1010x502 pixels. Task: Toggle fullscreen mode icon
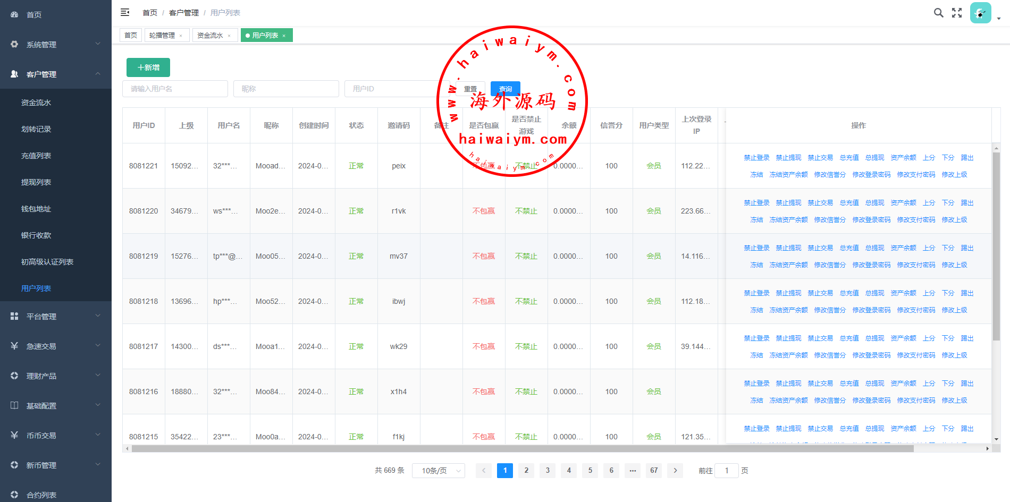tap(957, 13)
